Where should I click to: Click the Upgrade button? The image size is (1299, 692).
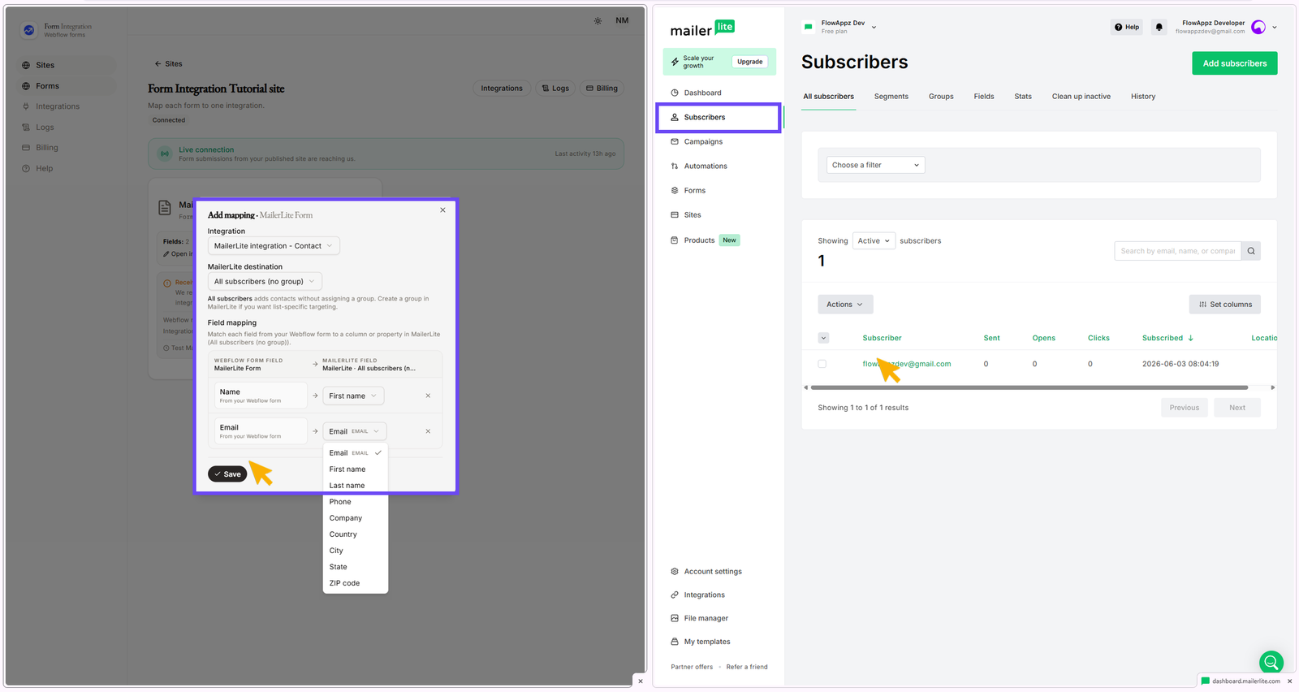coord(749,62)
